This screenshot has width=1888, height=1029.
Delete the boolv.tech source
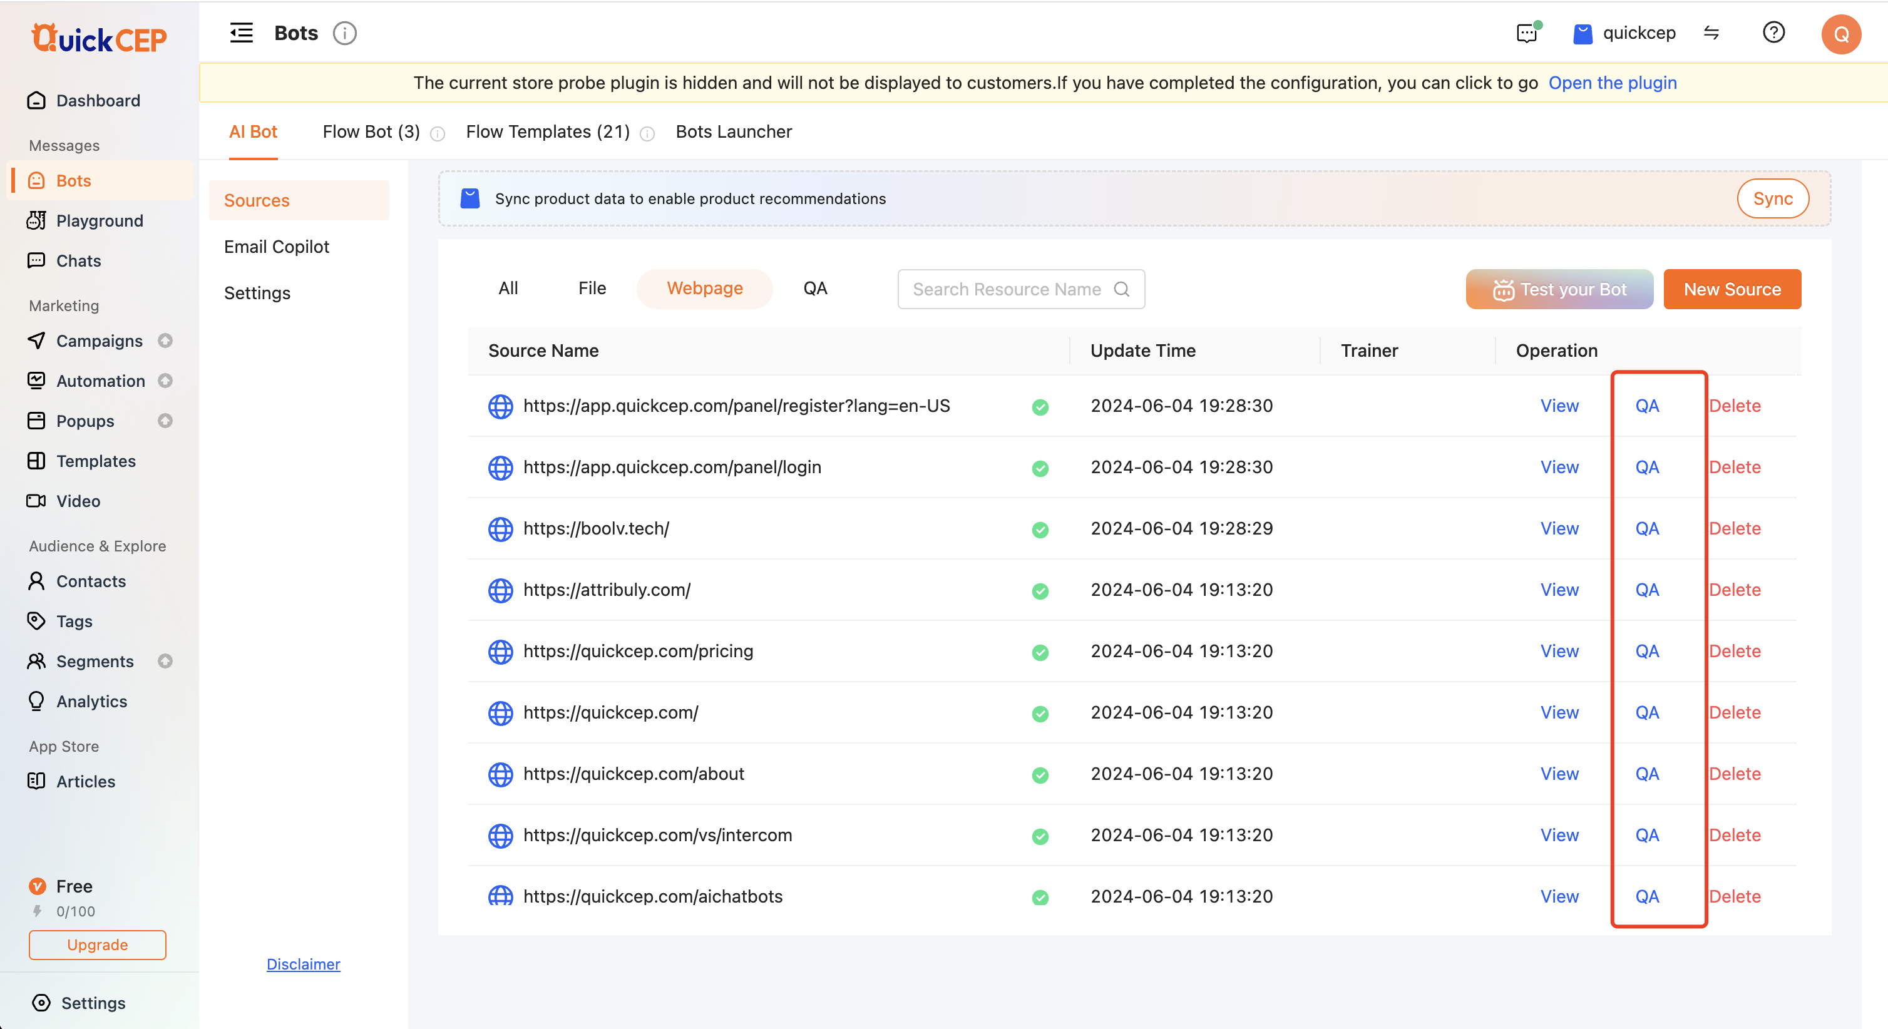[x=1734, y=528]
